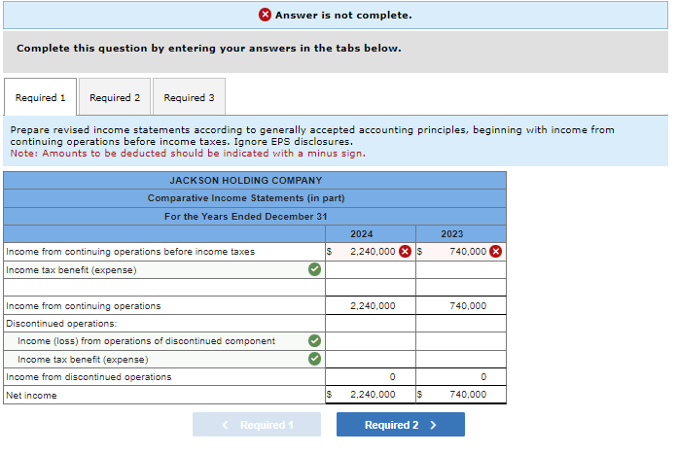Click the 2024 Net income value 2,240,000
This screenshot has height=454, width=678.
(x=373, y=395)
